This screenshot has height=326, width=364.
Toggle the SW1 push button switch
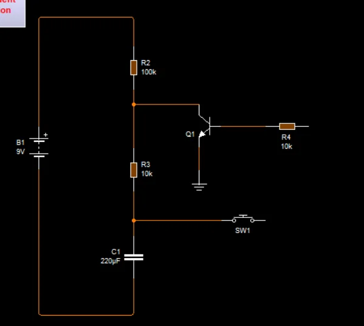[243, 219]
